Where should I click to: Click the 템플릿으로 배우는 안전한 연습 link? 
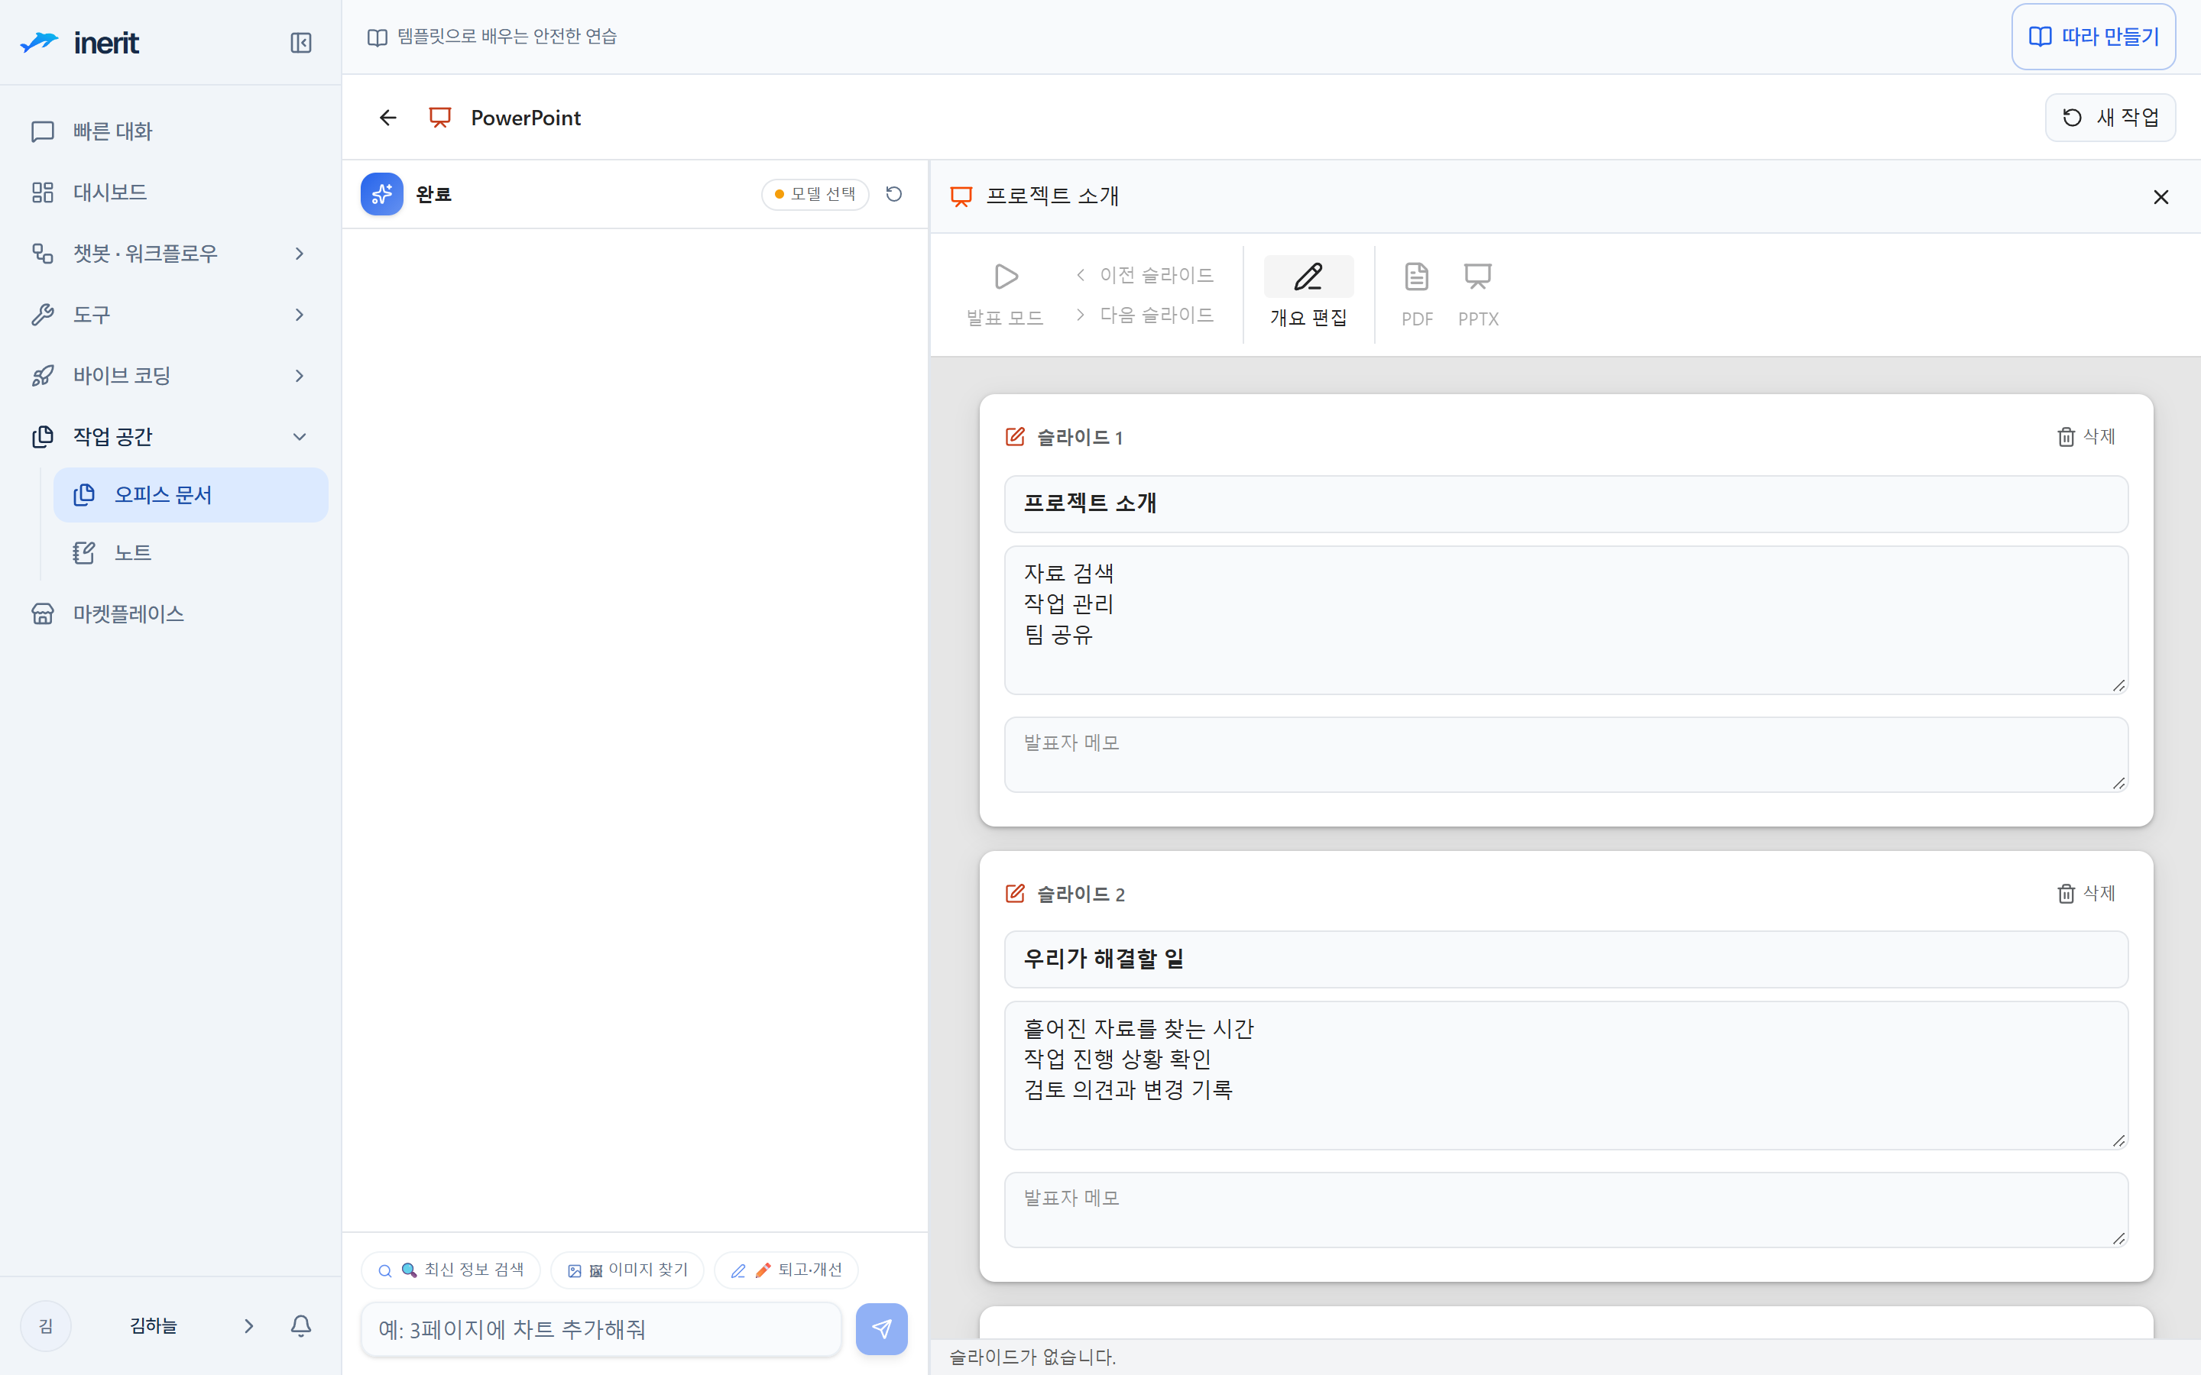pos(492,37)
